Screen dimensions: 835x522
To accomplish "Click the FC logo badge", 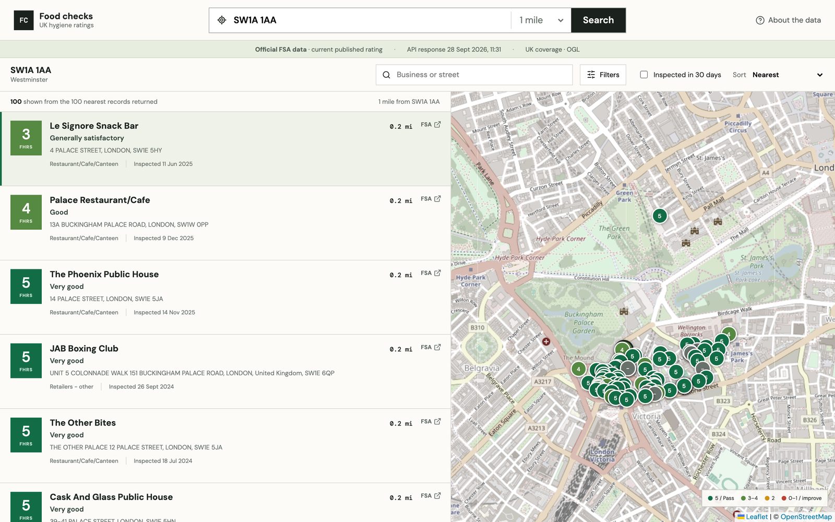I will [23, 20].
